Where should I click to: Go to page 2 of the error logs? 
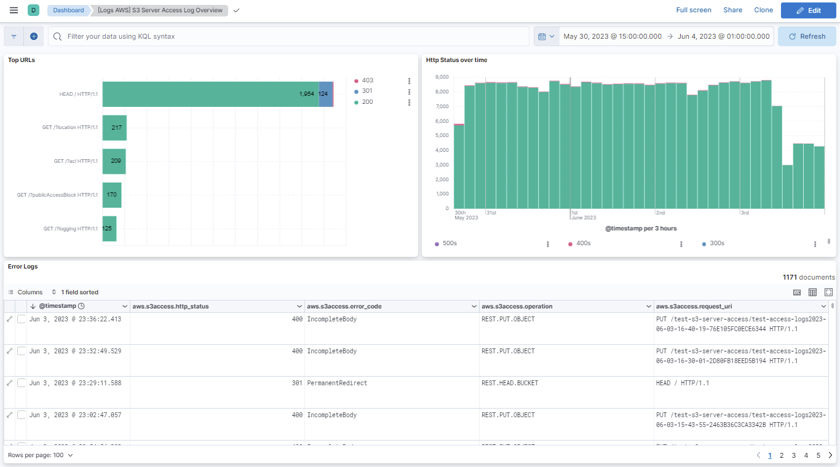coord(782,455)
